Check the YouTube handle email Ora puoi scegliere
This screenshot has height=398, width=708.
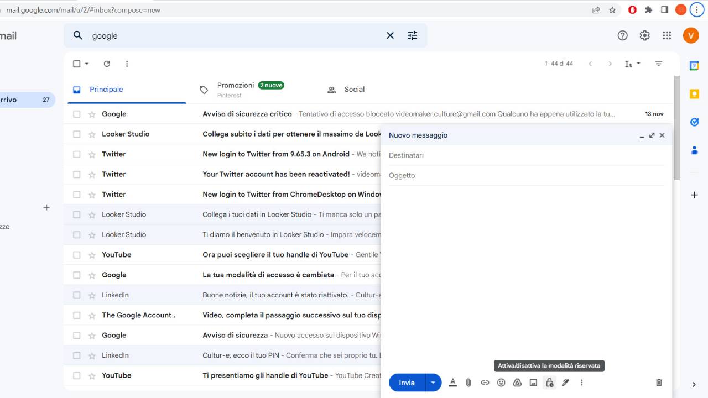pyautogui.click(x=77, y=255)
